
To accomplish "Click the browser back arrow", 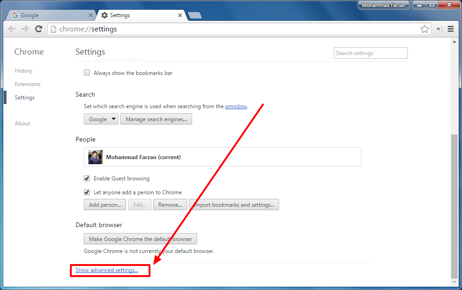I will point(12,29).
